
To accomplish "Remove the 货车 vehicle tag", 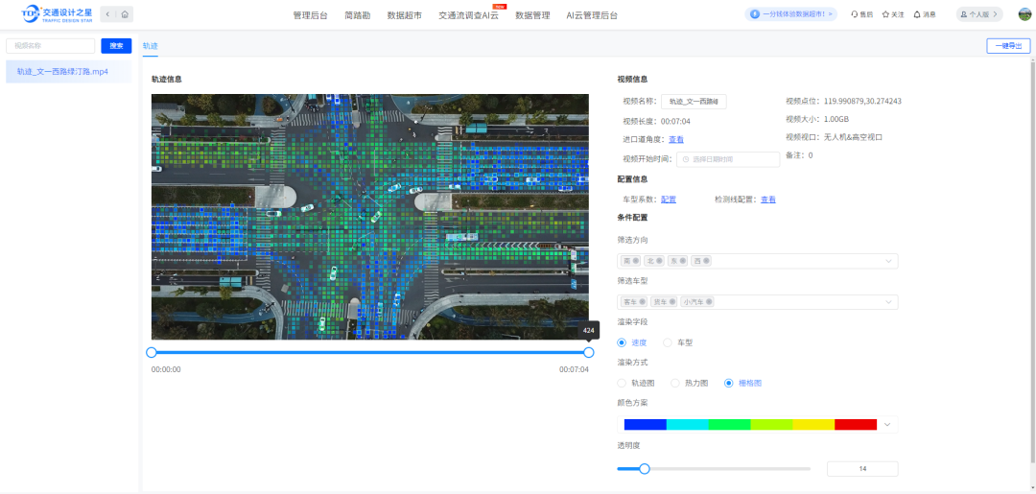I will coord(672,302).
